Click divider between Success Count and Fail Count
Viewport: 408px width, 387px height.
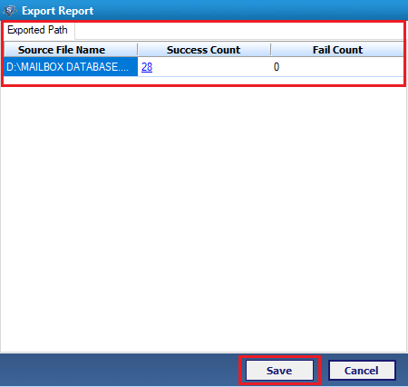pos(271,50)
